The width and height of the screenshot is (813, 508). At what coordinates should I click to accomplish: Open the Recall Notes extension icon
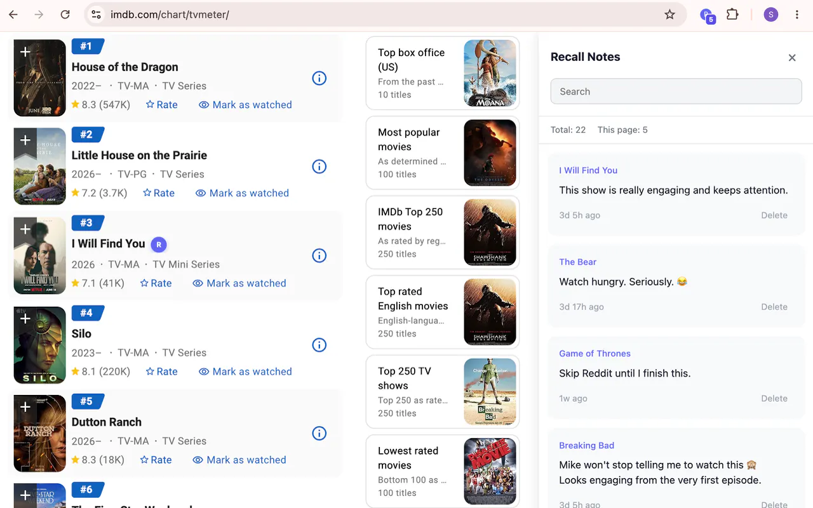coord(707,15)
